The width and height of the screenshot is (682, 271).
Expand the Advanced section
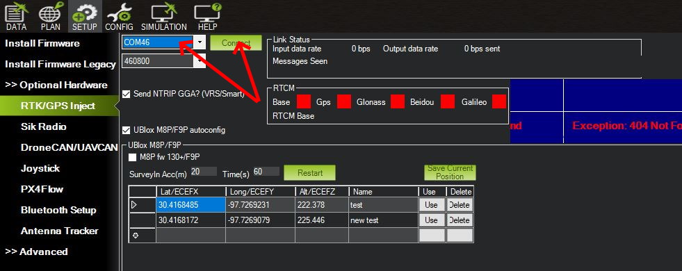pyautogui.click(x=36, y=252)
